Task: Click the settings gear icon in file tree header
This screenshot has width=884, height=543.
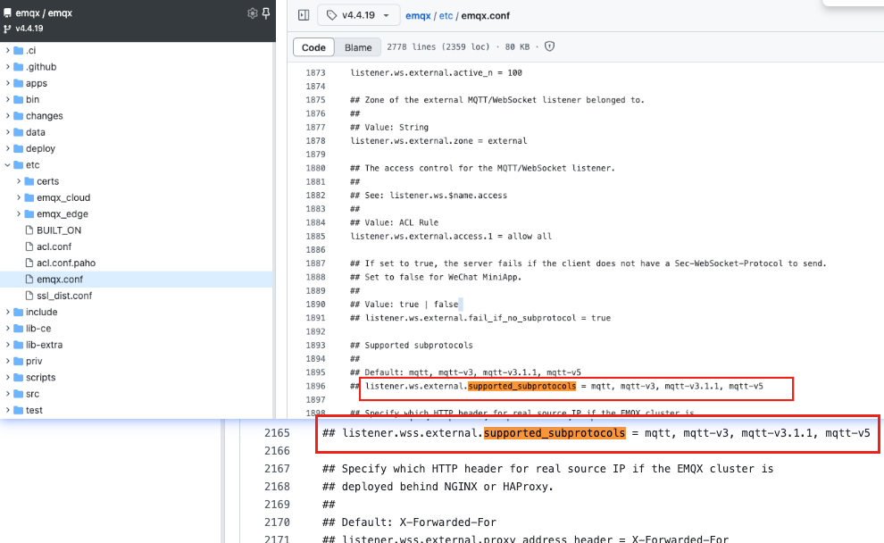Action: pyautogui.click(x=252, y=13)
